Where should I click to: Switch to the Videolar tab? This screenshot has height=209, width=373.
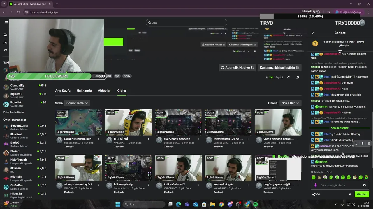tap(104, 91)
